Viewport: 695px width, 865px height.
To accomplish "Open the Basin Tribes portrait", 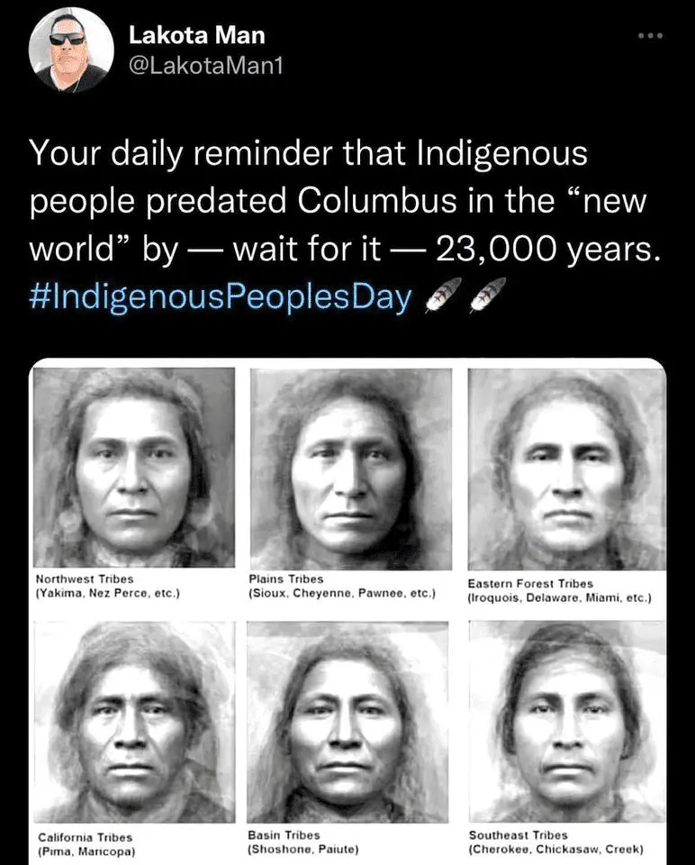I will [x=347, y=722].
